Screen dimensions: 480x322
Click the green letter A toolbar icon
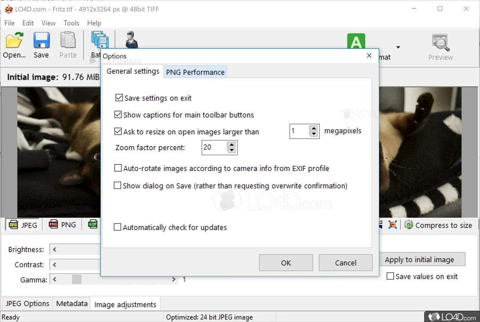point(356,42)
